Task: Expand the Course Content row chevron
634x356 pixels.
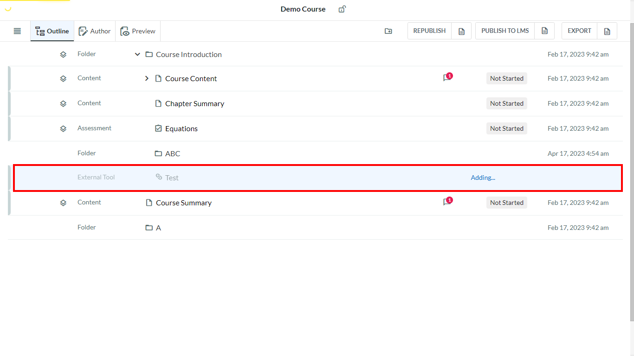Action: click(x=147, y=78)
